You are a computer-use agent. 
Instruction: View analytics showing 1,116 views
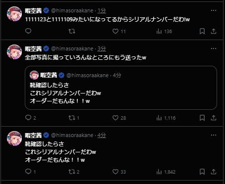[x=166, y=118]
